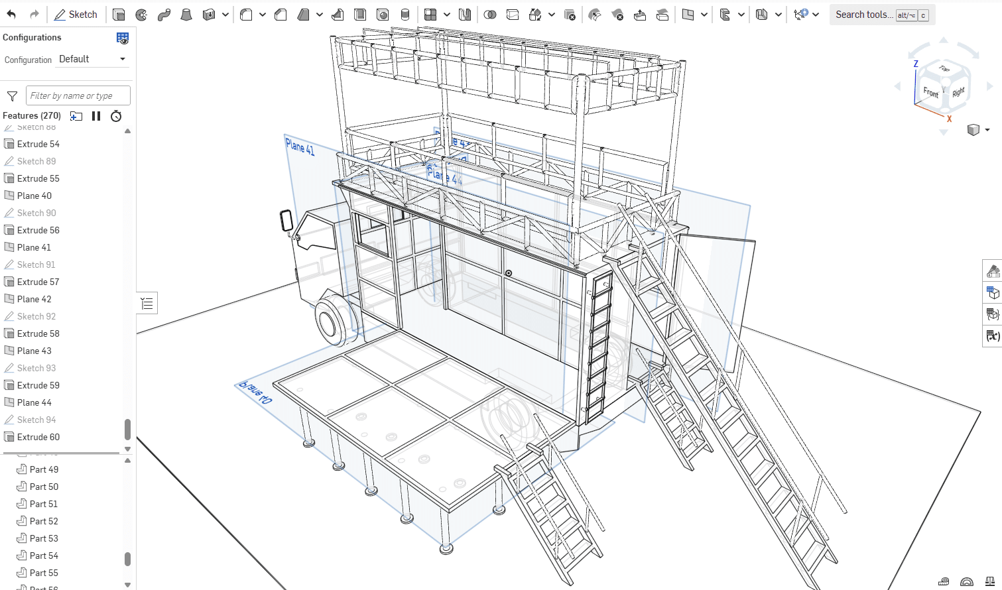Screen dimensions: 1002x590
Task: Select Extrude 57 in feature list
Action: click(x=38, y=282)
